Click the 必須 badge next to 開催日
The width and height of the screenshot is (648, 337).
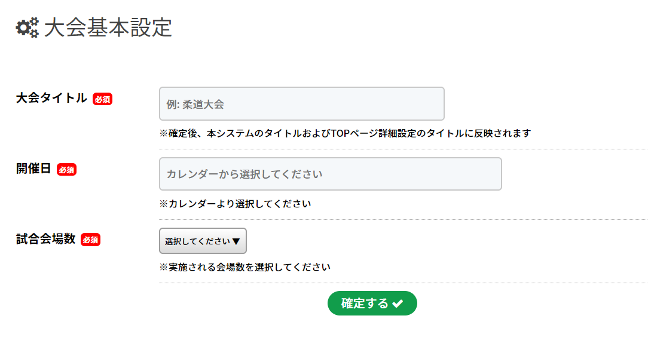(x=66, y=170)
